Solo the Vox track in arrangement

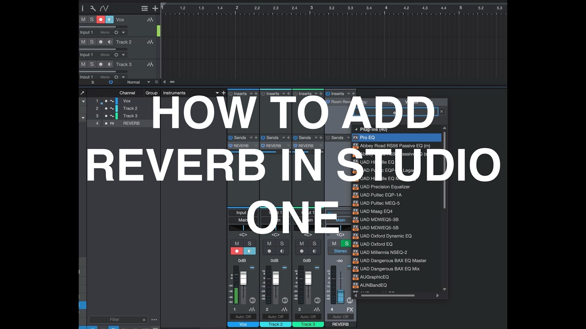tap(92, 20)
